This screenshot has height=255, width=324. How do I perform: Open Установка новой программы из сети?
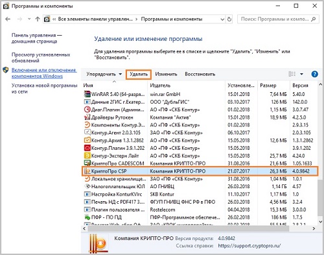[44, 88]
